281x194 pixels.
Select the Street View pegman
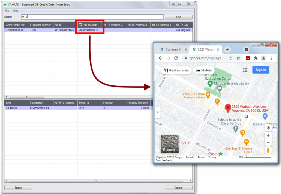[268, 150]
